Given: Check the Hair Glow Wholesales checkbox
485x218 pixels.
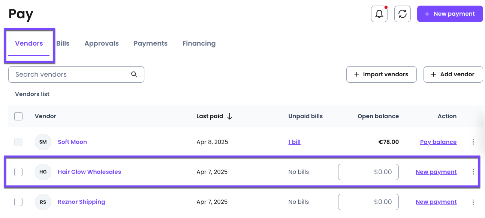Looking at the screenshot, I should 18,172.
